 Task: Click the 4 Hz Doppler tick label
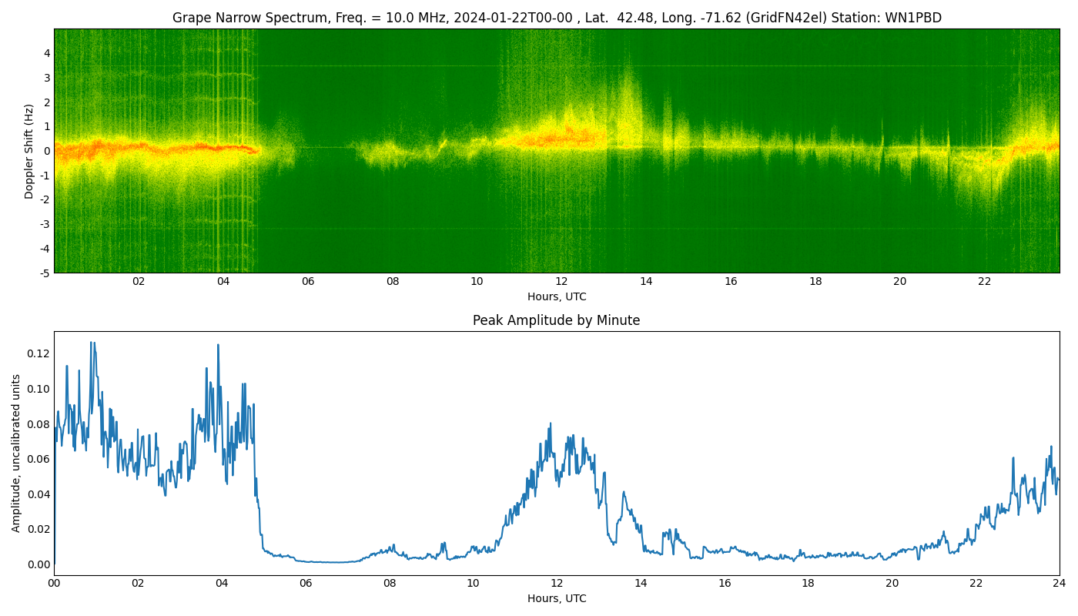click(47, 53)
